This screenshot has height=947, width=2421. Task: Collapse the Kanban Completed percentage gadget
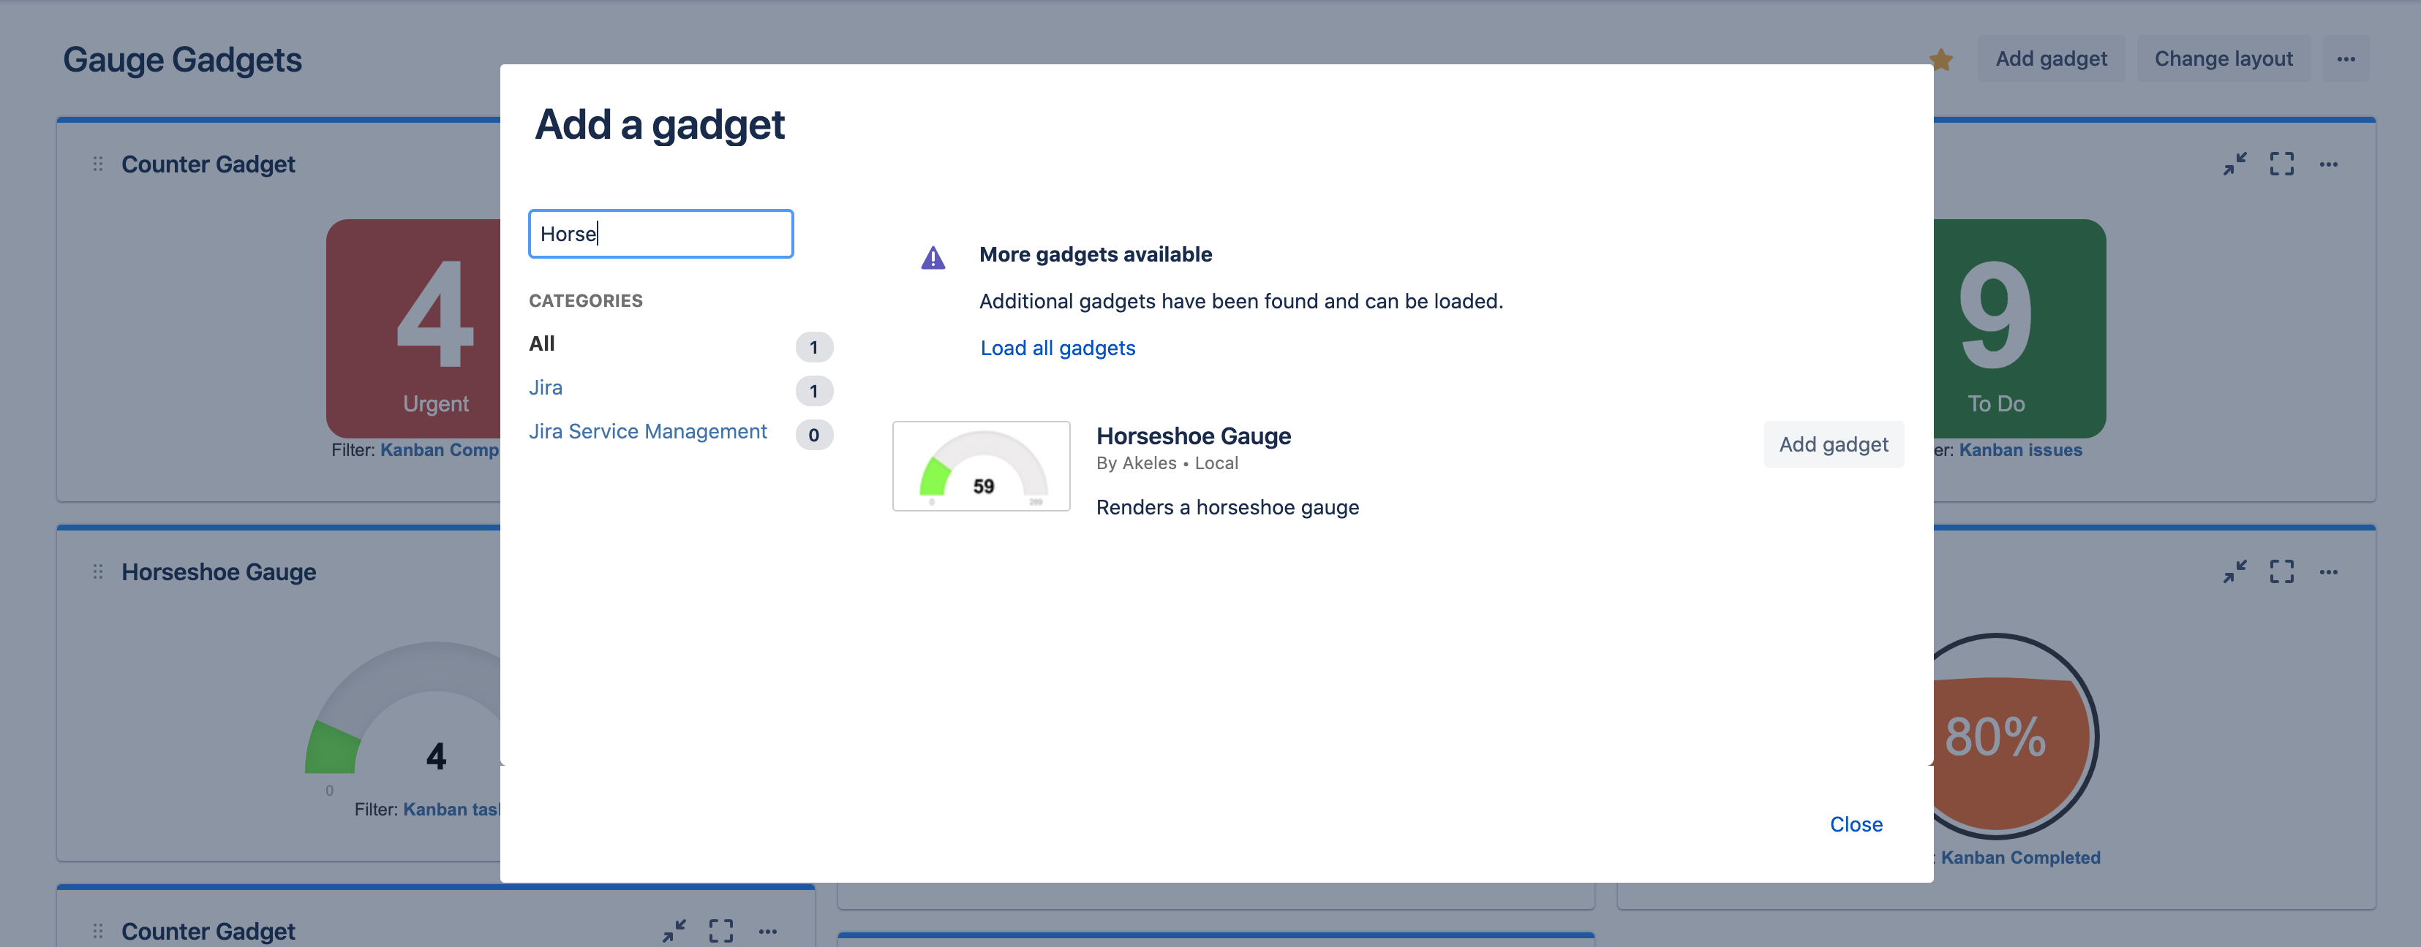pos(2234,571)
